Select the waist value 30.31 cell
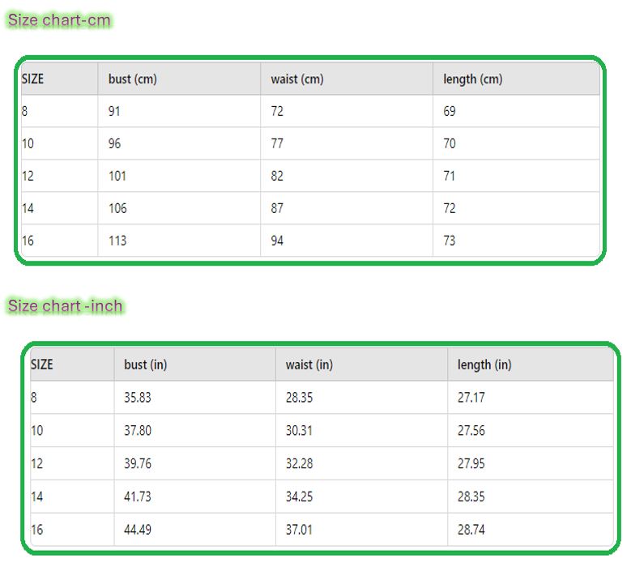The width and height of the screenshot is (631, 567). coord(299,430)
